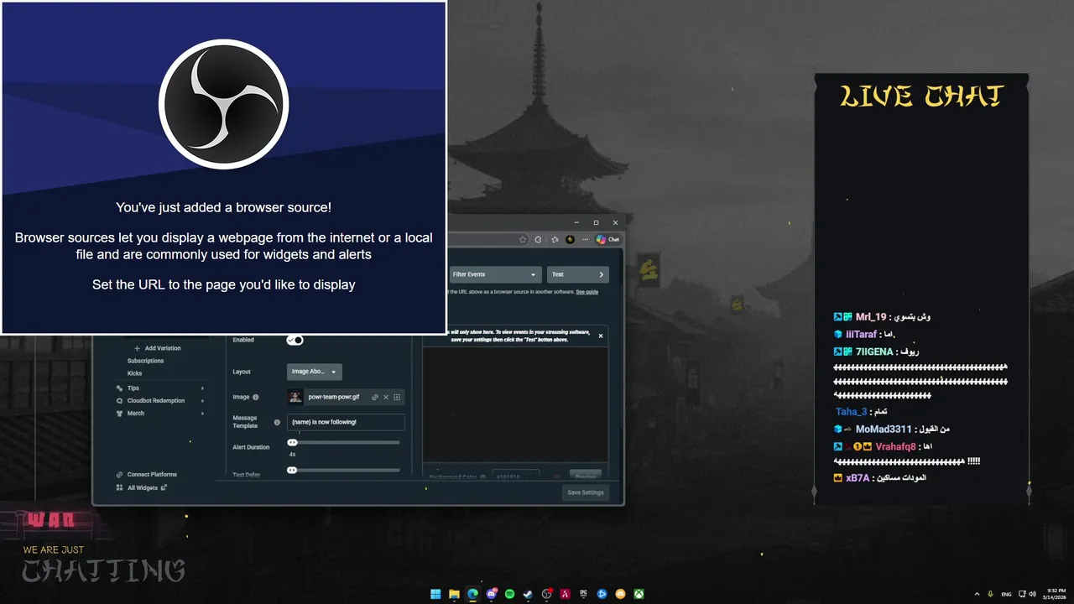Click Add Variation in the sidebar
Screen dimensions: 1074x604
pyautogui.click(x=157, y=348)
